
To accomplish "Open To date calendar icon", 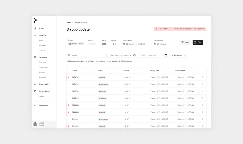I will [x=166, y=55].
